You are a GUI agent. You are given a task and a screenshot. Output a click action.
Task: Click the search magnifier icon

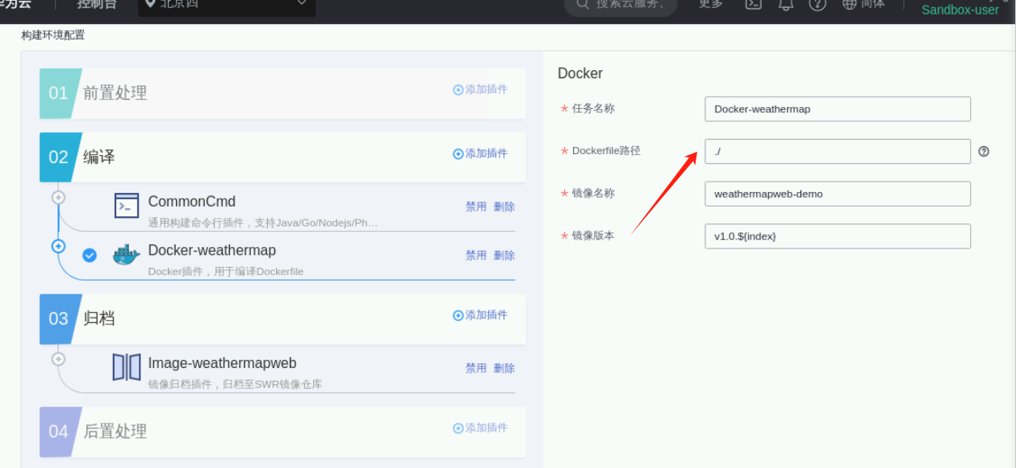coord(582,4)
